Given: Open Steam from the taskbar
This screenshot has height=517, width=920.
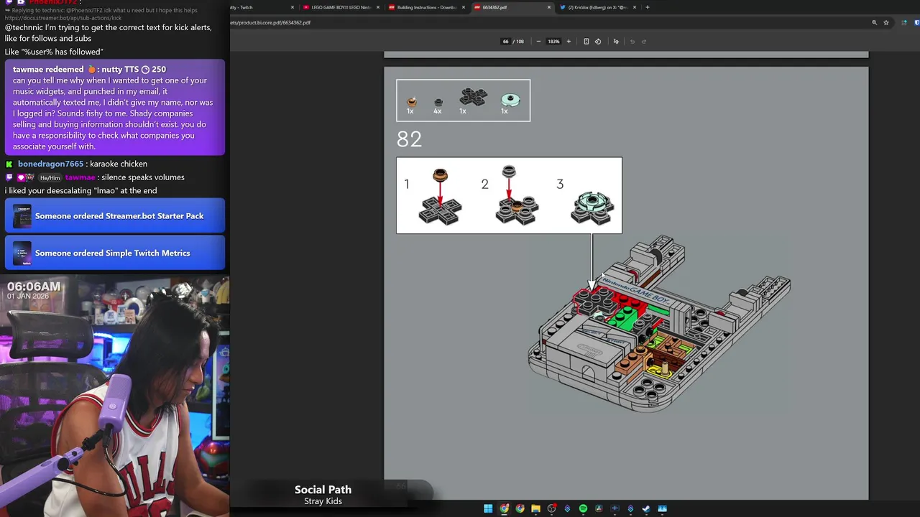Looking at the screenshot, I should click(x=646, y=509).
